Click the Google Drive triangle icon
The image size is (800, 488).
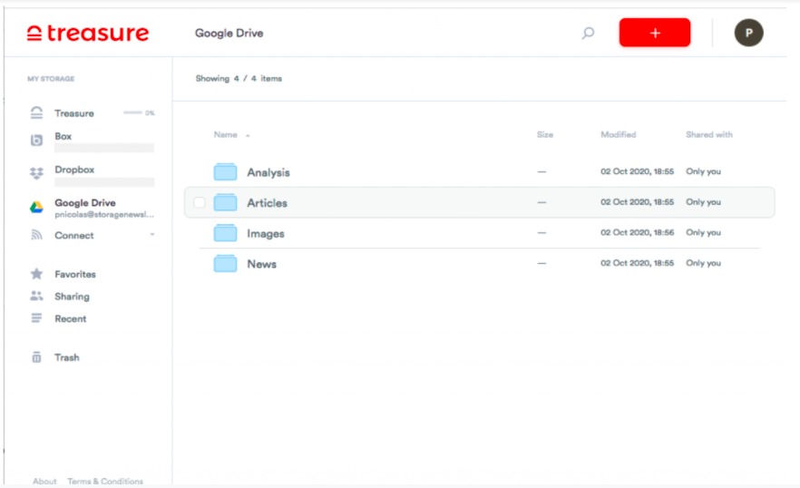[36, 207]
